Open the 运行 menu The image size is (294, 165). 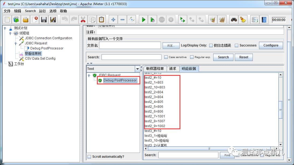42,11
